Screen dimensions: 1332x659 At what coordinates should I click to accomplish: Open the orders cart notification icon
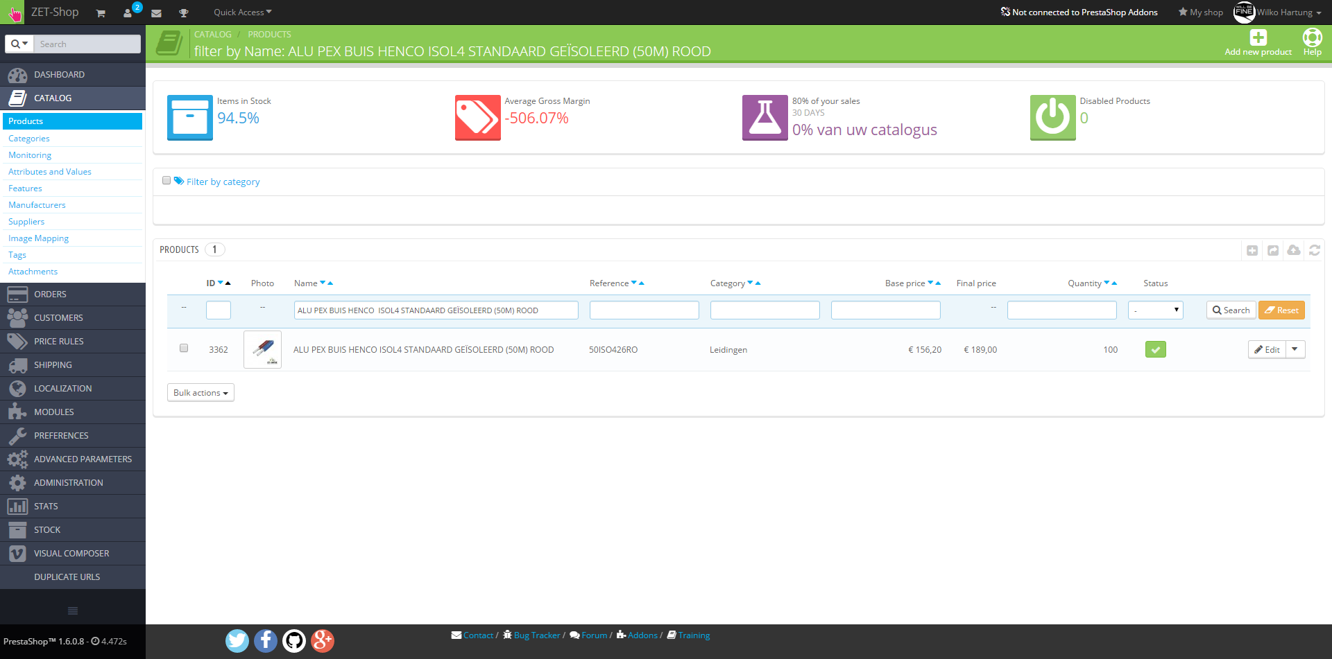pos(101,13)
